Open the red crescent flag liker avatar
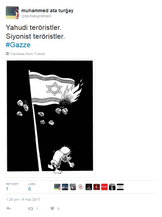 (x=96, y=187)
